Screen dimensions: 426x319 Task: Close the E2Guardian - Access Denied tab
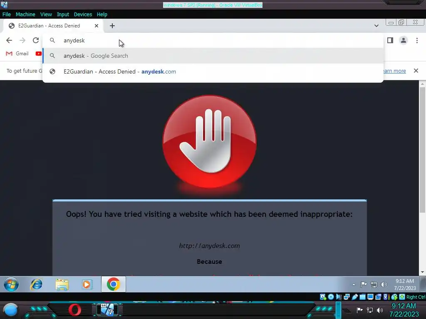(x=97, y=26)
